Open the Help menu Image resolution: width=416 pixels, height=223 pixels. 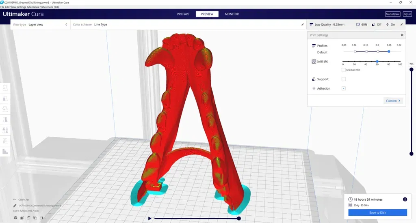(x=56, y=7)
